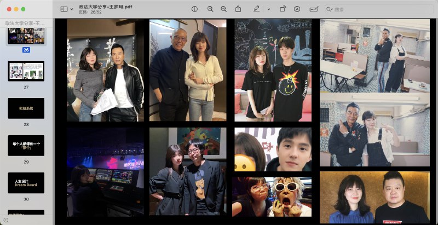Jump to the 积极系统 slide thumbnail
The image size is (438, 225).
[26, 108]
